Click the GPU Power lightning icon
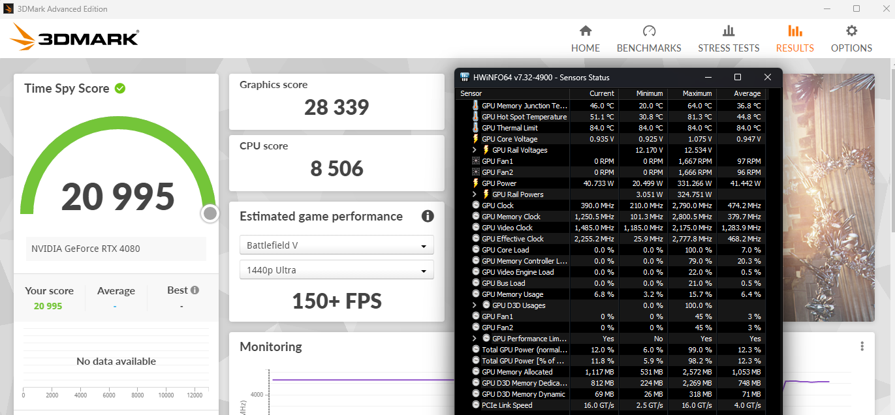 tap(475, 183)
